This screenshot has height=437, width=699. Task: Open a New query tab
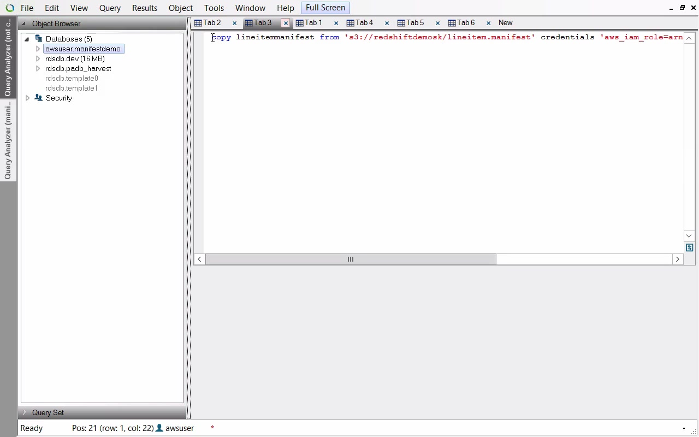point(506,23)
